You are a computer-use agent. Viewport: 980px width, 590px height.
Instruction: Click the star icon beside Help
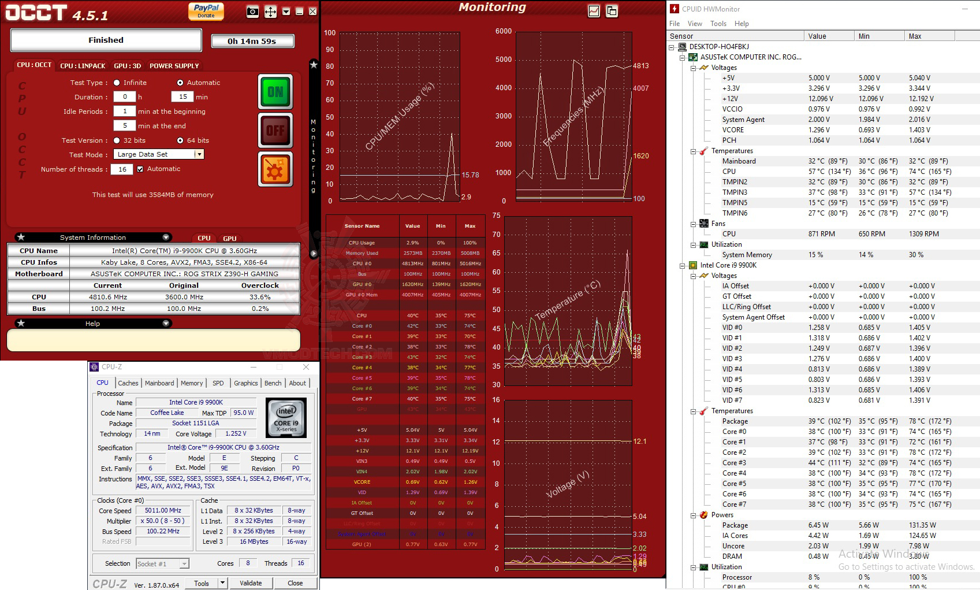[21, 323]
